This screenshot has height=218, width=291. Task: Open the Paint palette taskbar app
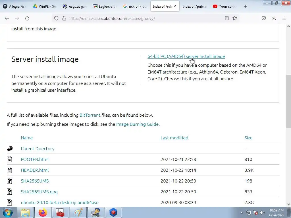pyautogui.click(x=78, y=212)
